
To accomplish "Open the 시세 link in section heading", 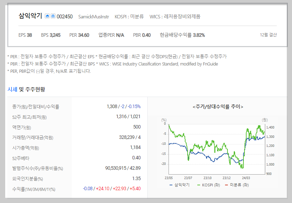I will coord(12,89).
